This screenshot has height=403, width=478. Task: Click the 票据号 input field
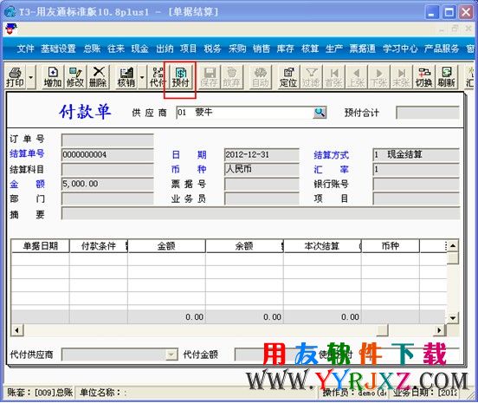point(262,184)
